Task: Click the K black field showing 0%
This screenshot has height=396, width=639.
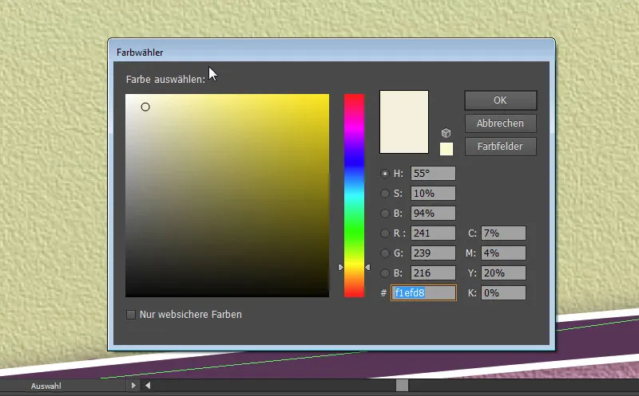Action: [x=503, y=293]
